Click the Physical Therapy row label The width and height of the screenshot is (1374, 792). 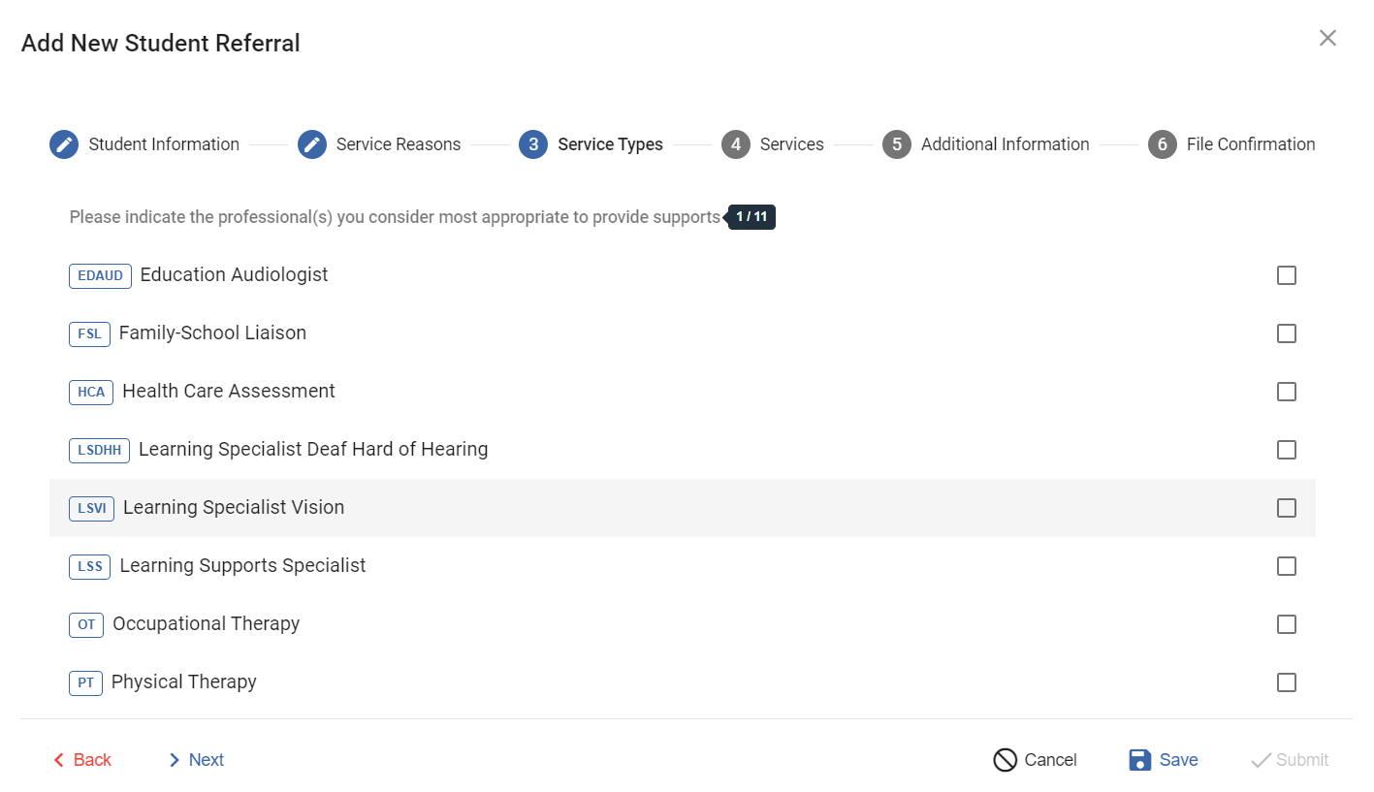click(183, 682)
